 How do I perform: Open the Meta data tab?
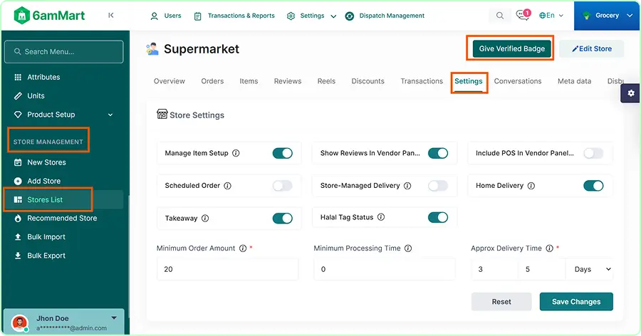(x=574, y=81)
